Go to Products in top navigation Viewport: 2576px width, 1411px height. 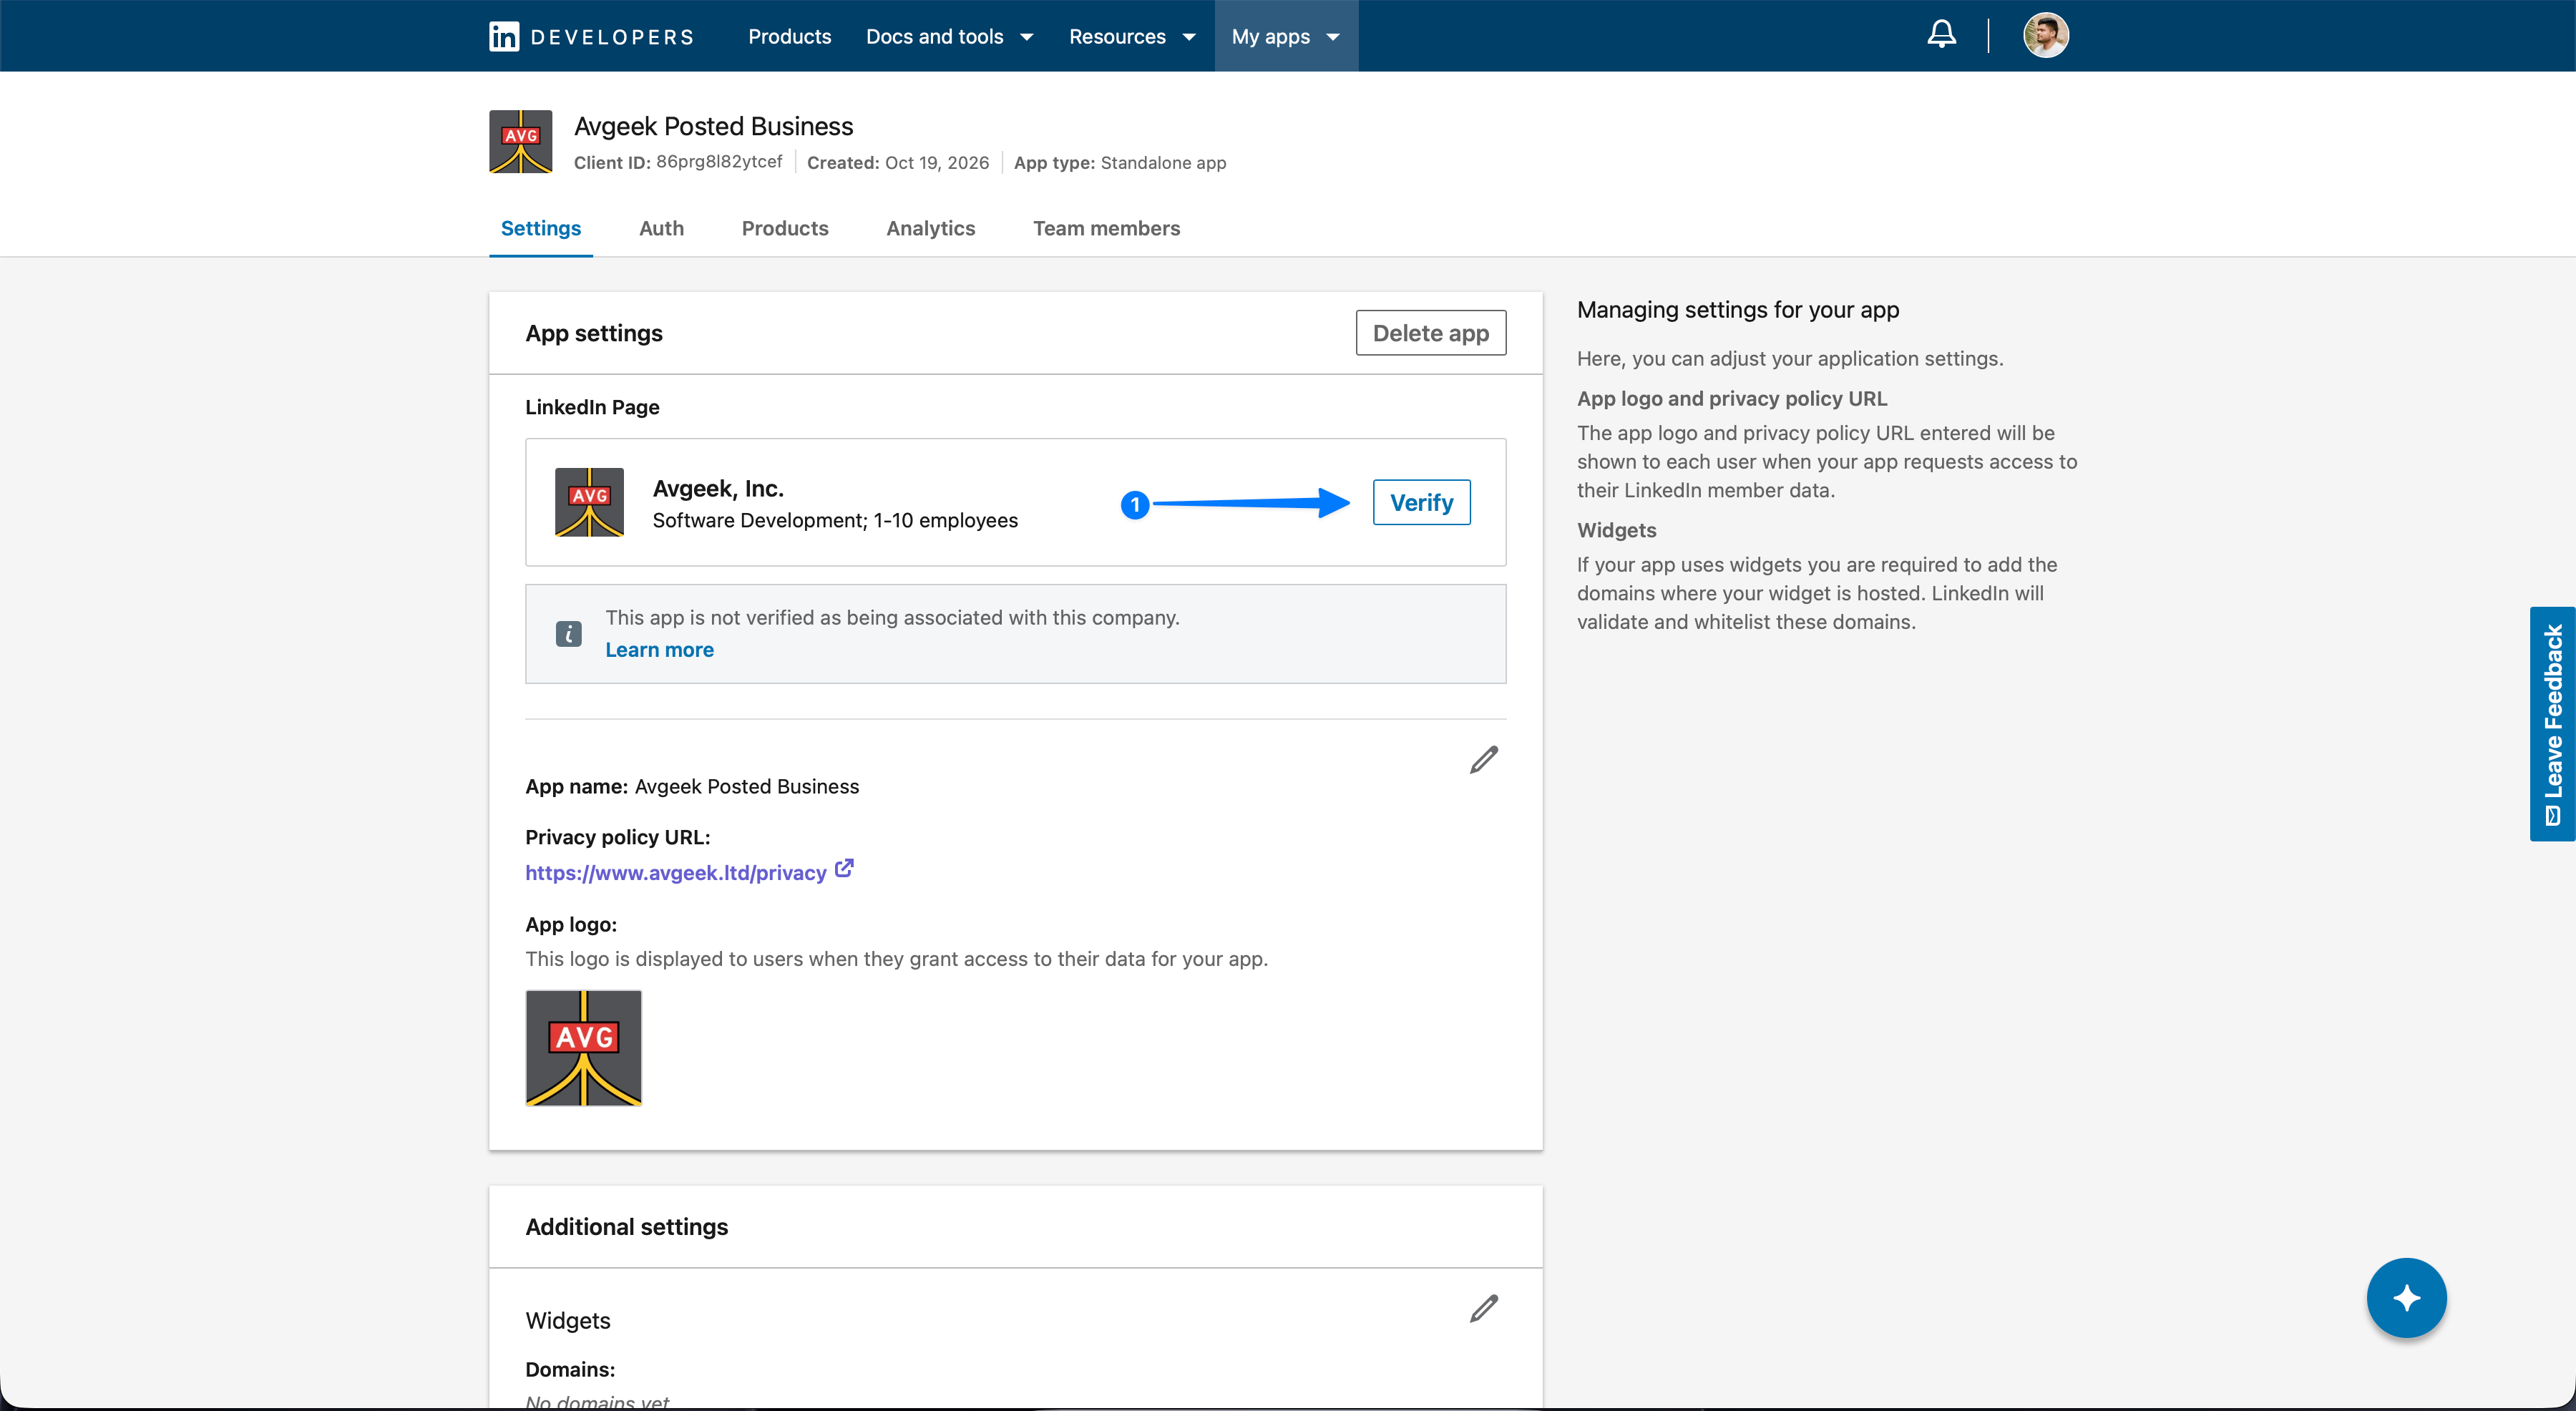point(789,37)
